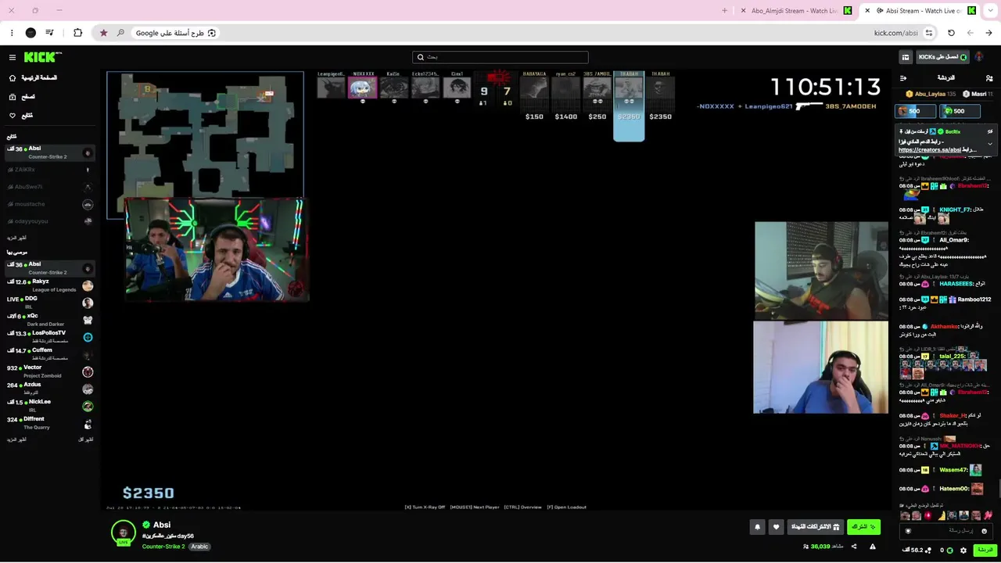Open the browser three-dot menu
The image size is (1001, 563).
pos(12,33)
